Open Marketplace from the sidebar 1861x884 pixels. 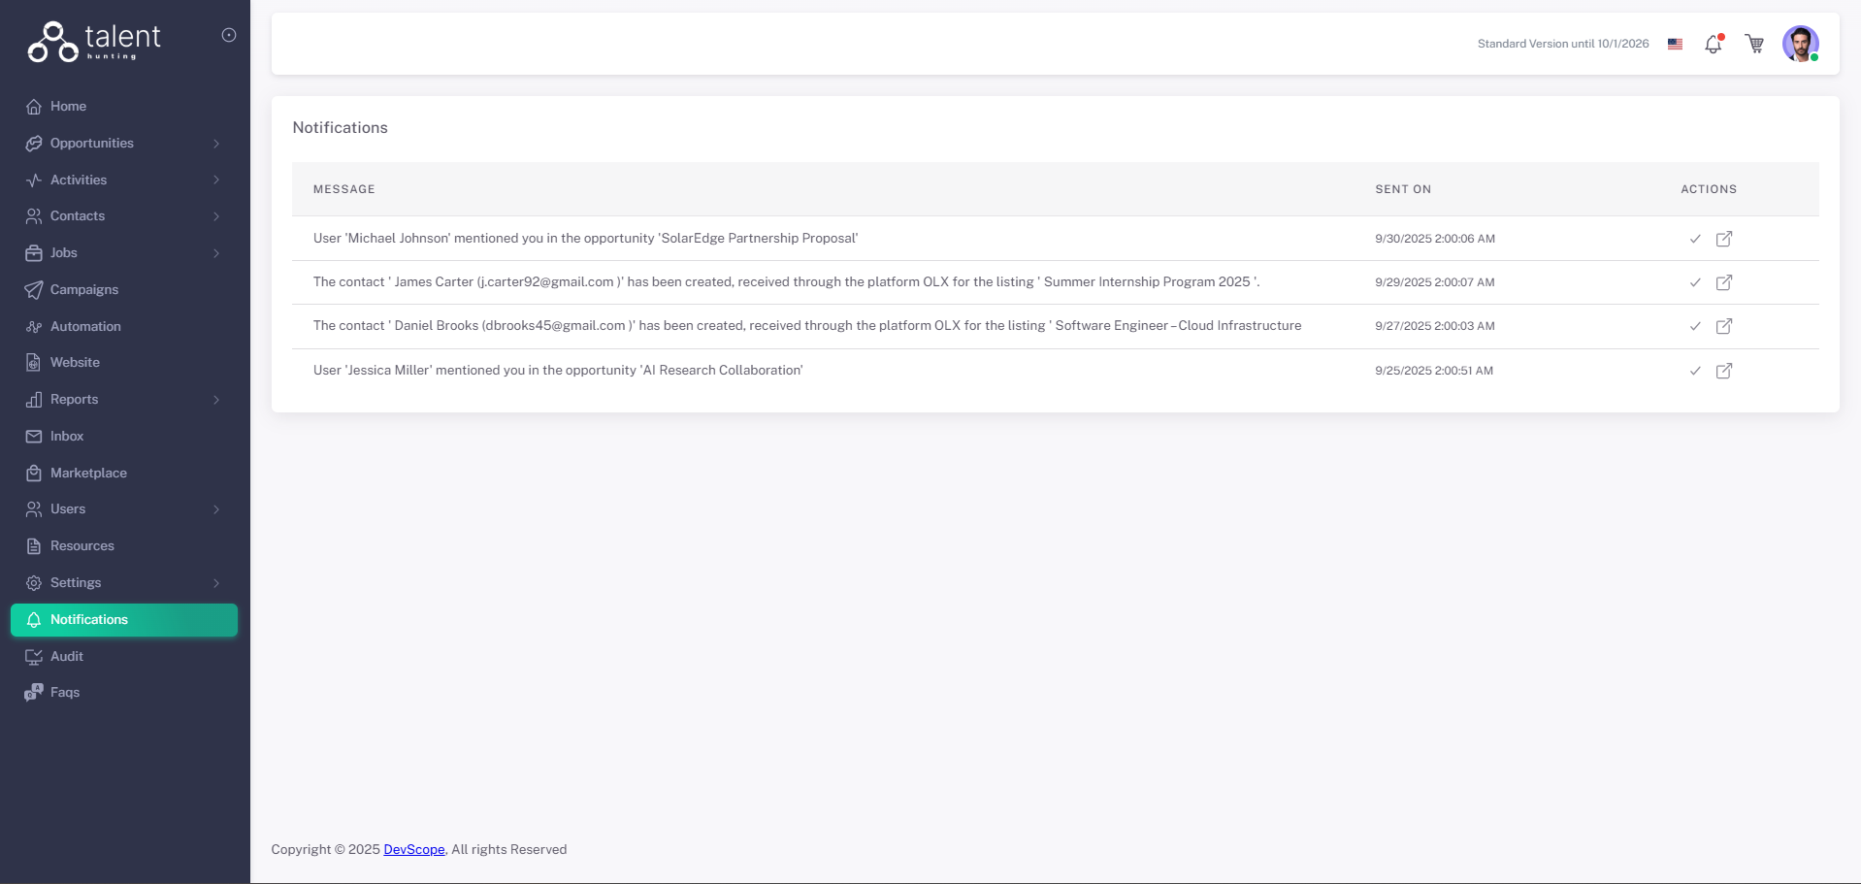coord(88,474)
